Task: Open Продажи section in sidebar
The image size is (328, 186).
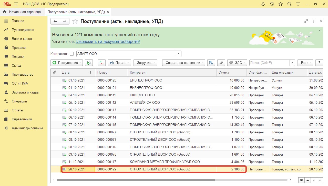Action: pyautogui.click(x=19, y=48)
